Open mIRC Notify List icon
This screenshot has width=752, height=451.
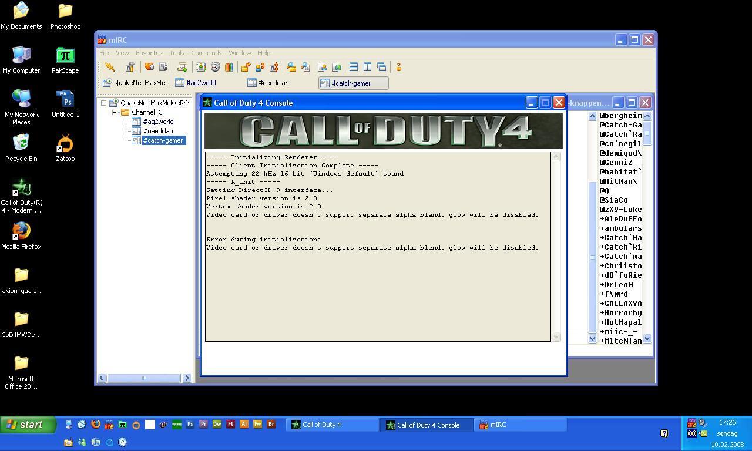click(322, 67)
